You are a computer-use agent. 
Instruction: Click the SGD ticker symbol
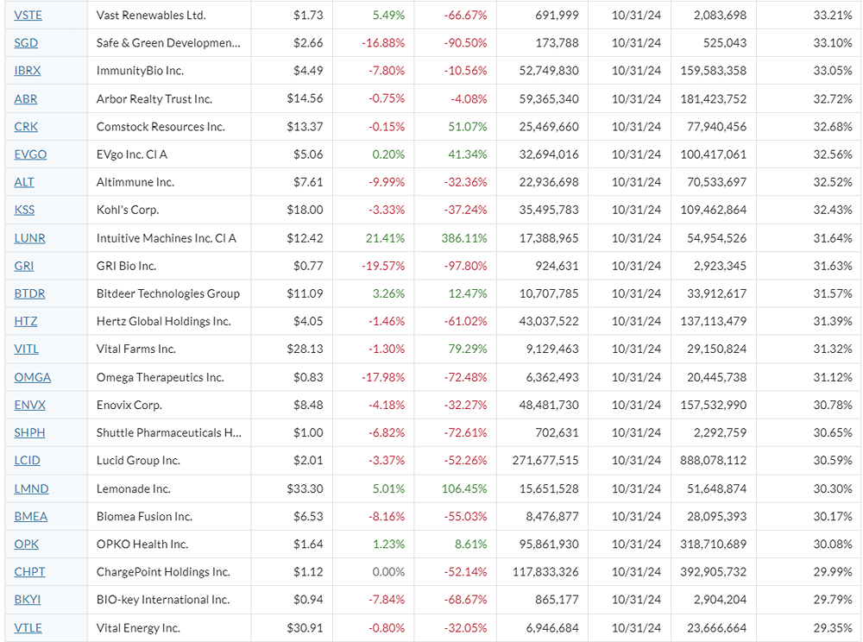26,43
